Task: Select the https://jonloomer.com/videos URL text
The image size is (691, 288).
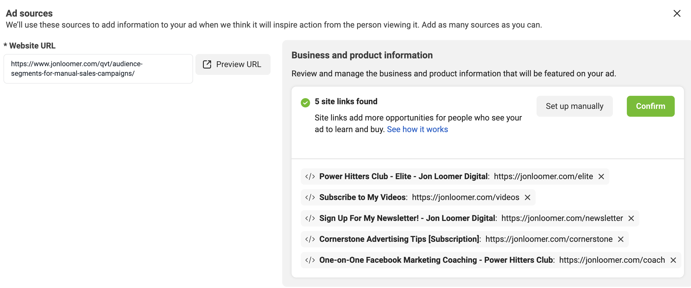Action: click(466, 197)
